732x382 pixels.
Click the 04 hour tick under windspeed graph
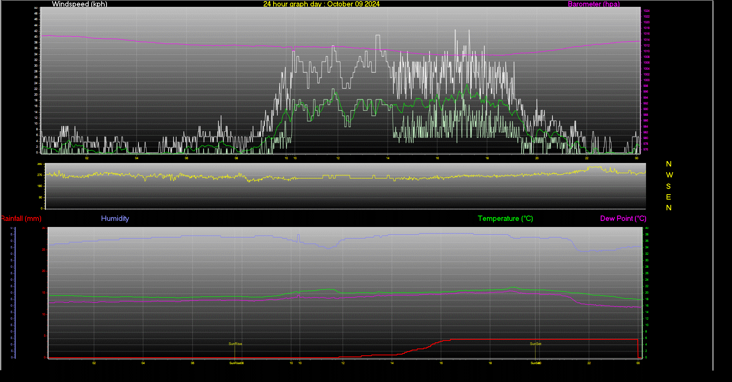point(137,158)
